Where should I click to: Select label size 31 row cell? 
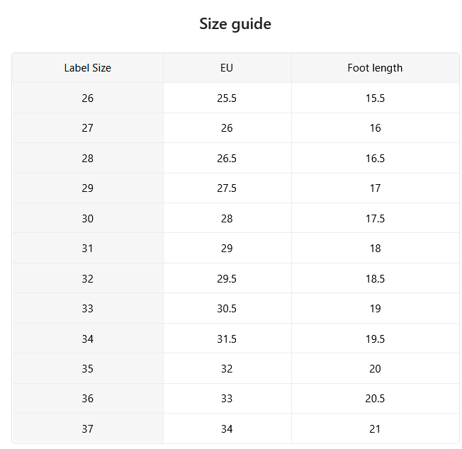88,249
